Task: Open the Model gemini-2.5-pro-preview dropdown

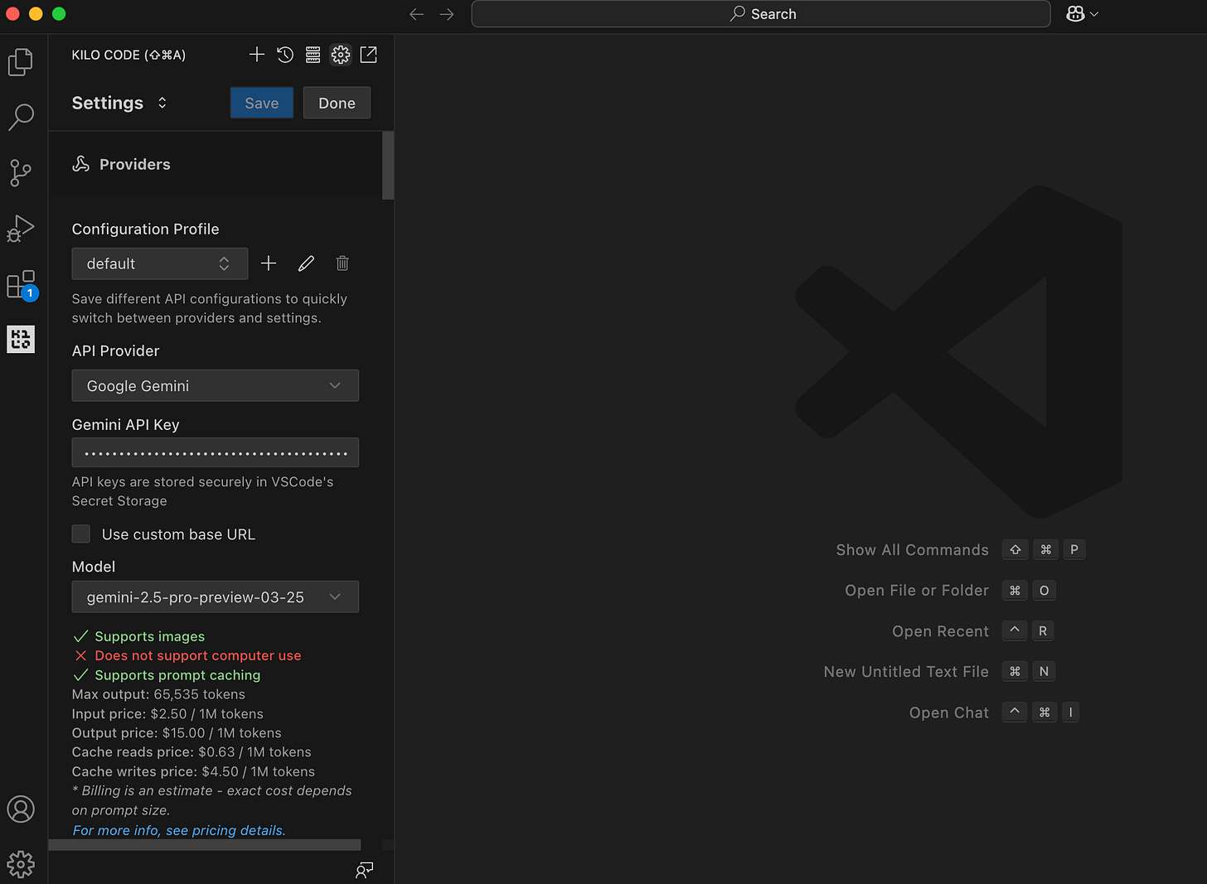Action: (216, 597)
